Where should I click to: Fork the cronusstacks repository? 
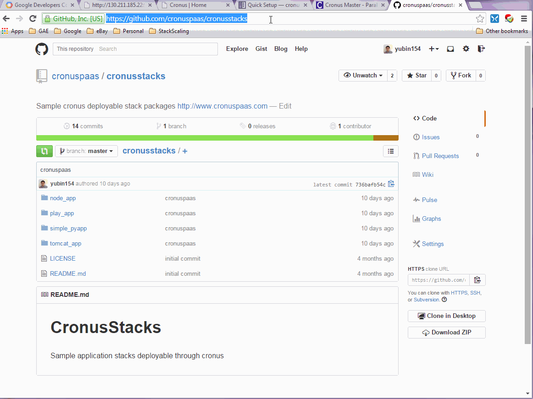461,76
